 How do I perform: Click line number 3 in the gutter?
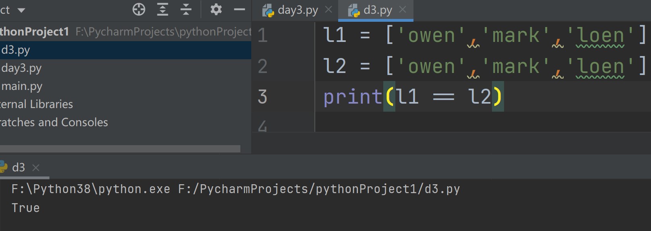click(262, 97)
